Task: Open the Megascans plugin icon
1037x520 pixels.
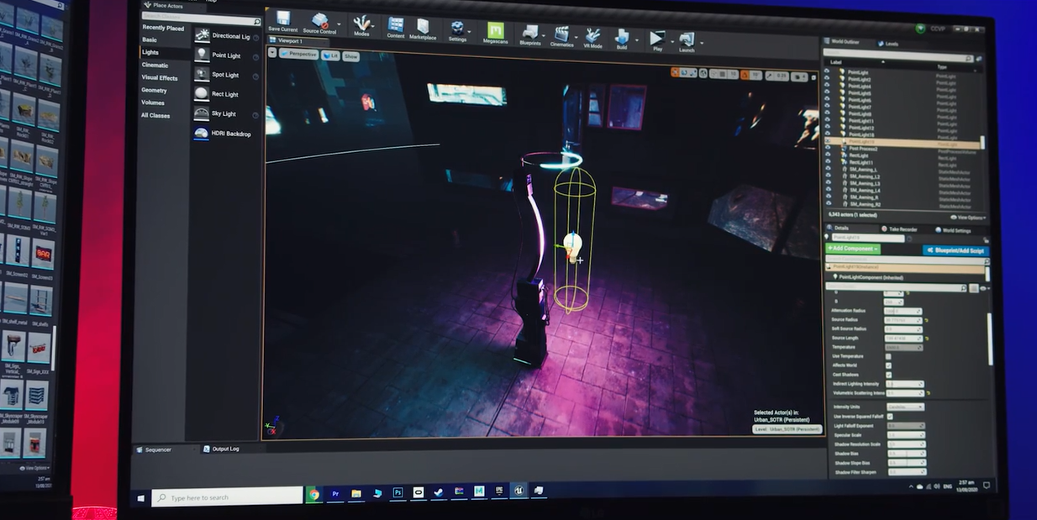Action: click(x=495, y=33)
